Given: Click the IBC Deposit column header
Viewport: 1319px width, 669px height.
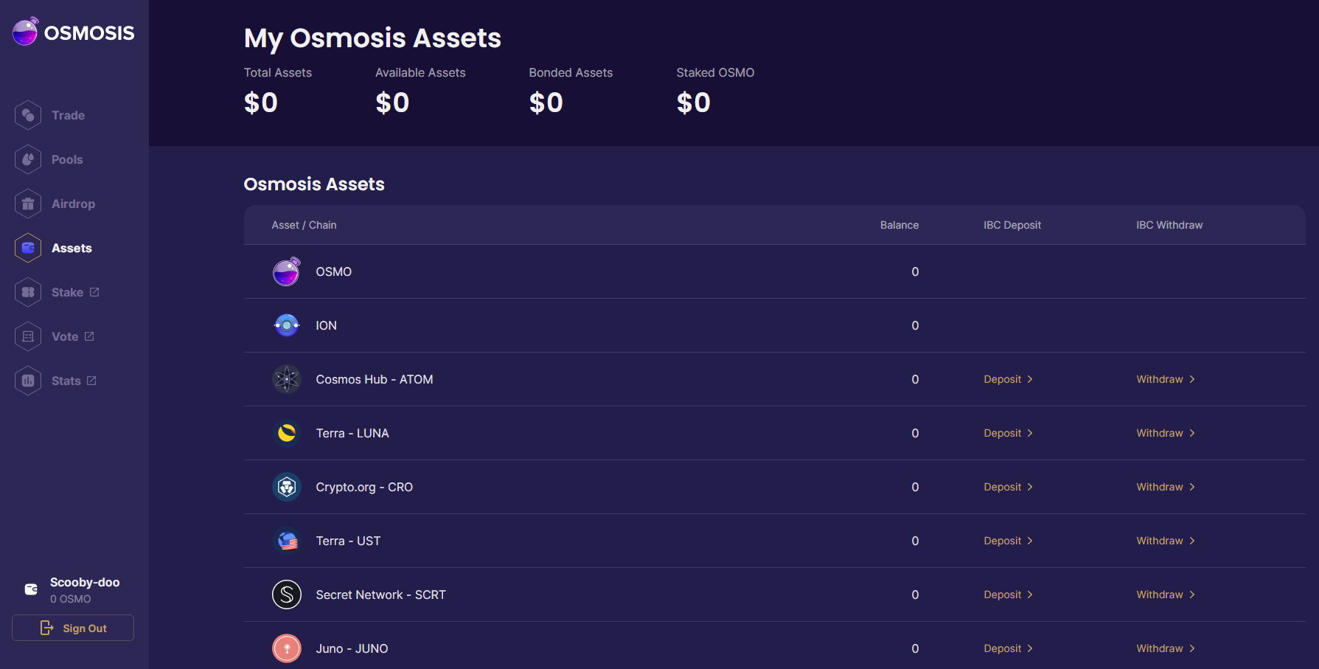Looking at the screenshot, I should pos(1012,225).
